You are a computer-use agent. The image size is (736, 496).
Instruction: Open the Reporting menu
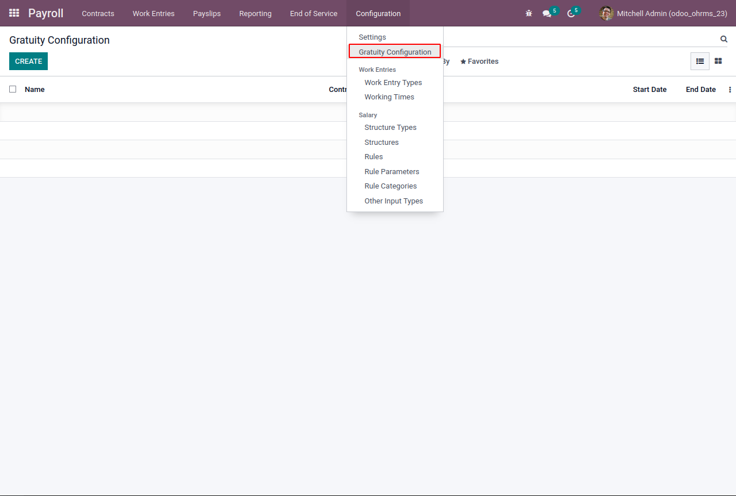255,13
